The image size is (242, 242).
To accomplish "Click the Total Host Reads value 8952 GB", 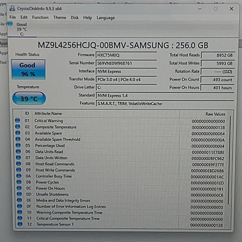I will tap(218, 55).
